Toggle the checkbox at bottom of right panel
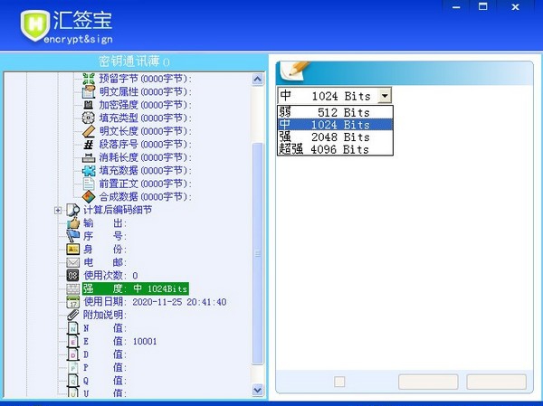543x406 pixels. click(x=339, y=382)
